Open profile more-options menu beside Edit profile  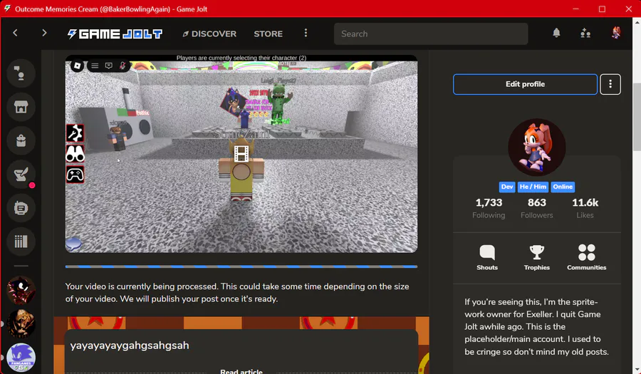tap(610, 84)
